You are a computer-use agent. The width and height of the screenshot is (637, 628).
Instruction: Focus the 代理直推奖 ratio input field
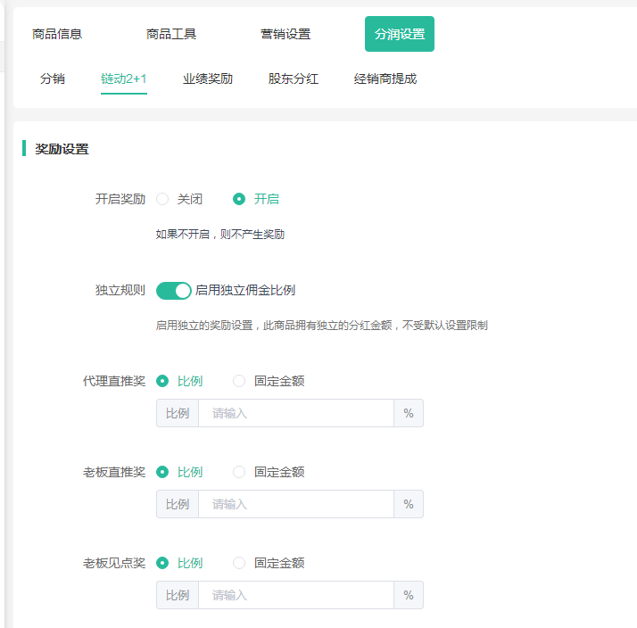pos(296,413)
